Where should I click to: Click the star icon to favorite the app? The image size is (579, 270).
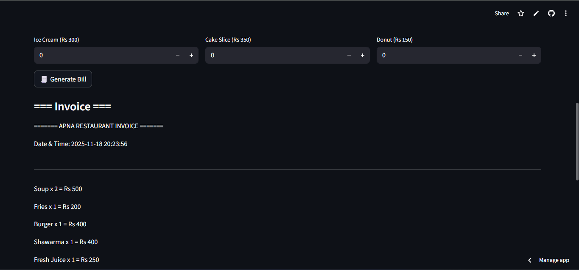[520, 13]
